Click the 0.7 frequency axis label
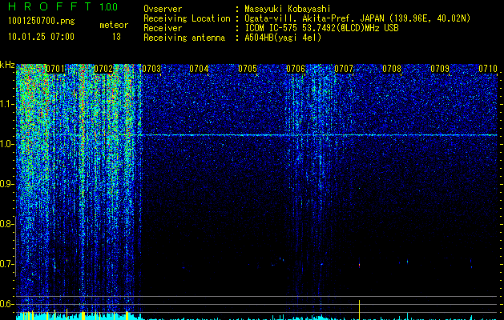This screenshot has height=320, width=504. pos(6,264)
